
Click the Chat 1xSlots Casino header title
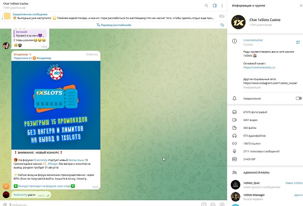16,3
